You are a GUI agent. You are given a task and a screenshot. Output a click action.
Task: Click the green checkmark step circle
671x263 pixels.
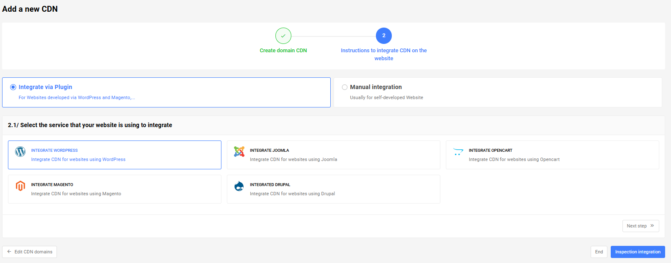(283, 36)
